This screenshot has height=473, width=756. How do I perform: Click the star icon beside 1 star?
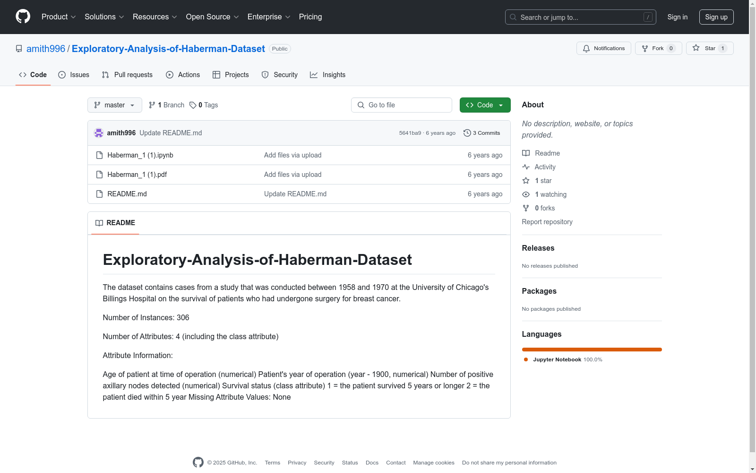tap(526, 181)
